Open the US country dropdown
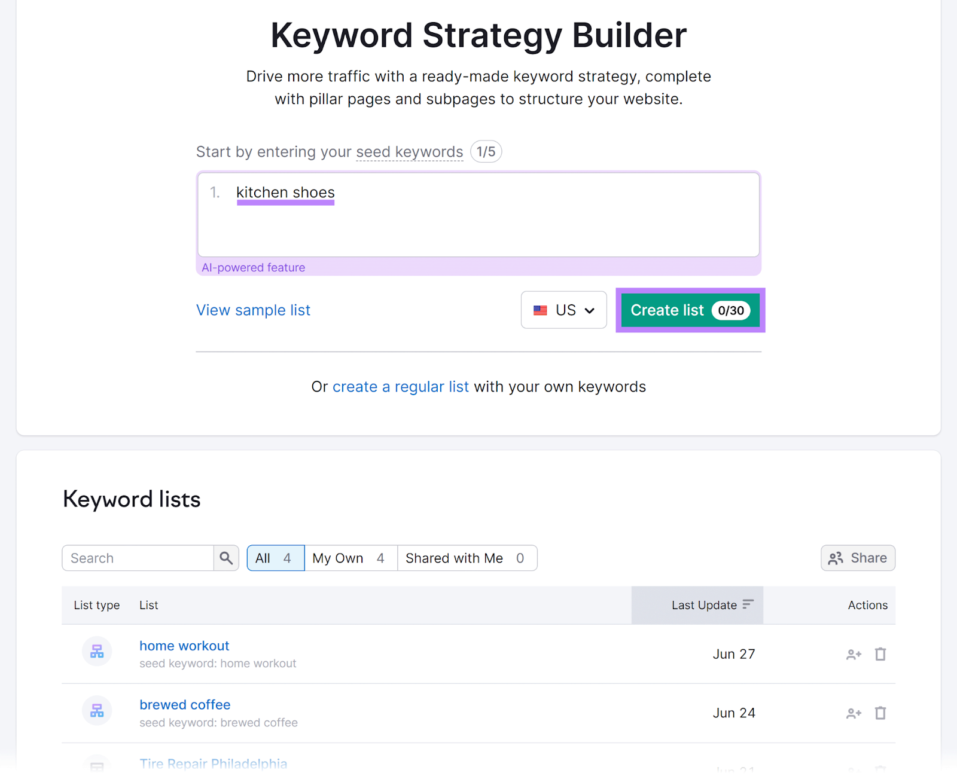 click(x=563, y=310)
